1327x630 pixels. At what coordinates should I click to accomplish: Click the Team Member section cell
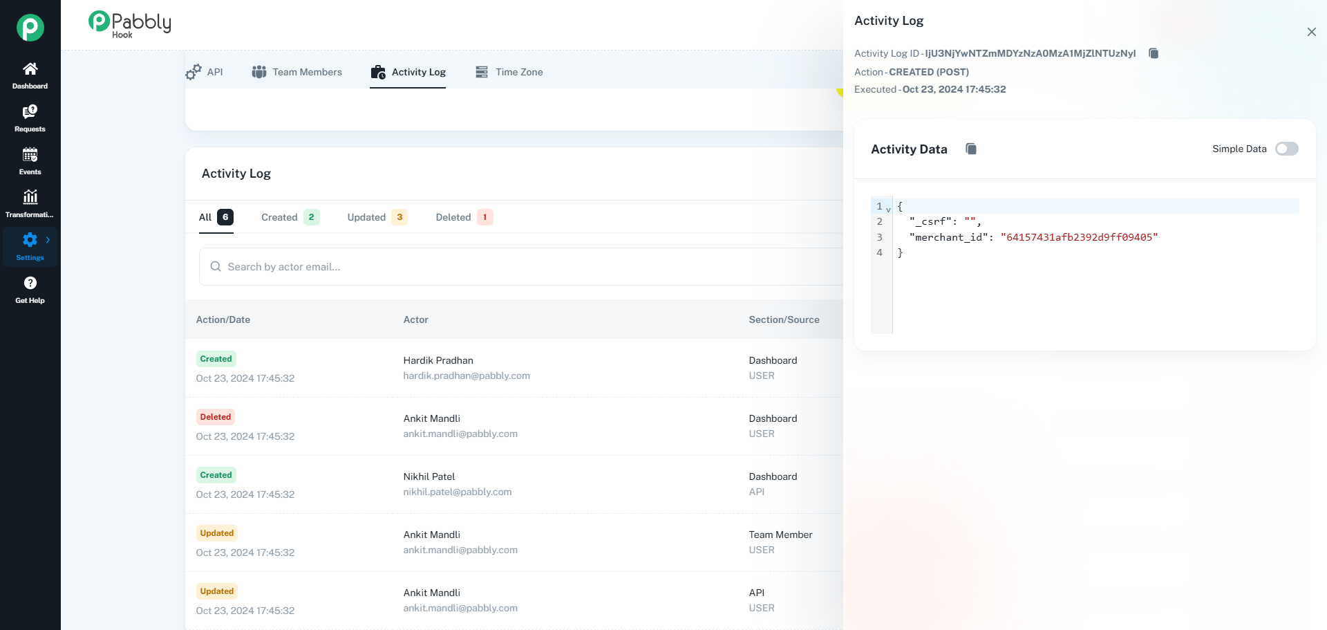tap(780, 535)
